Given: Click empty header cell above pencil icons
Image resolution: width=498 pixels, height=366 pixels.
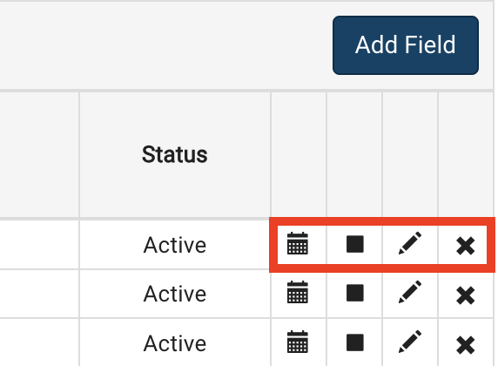Looking at the screenshot, I should [x=410, y=155].
